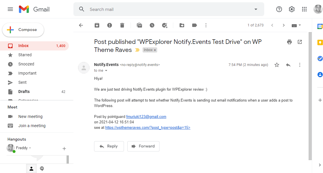Click the email's vertical scrollbar
Screen dimensions: 323x173
(x=310, y=96)
